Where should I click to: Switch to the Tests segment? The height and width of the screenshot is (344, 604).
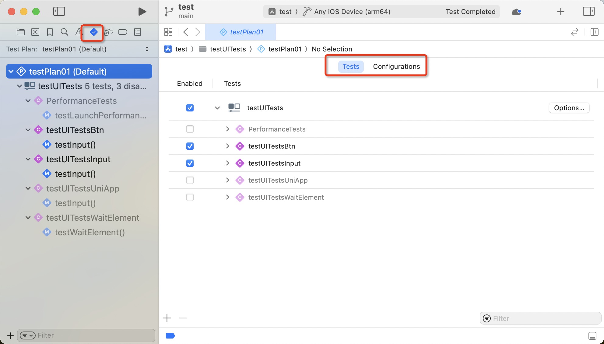351,66
